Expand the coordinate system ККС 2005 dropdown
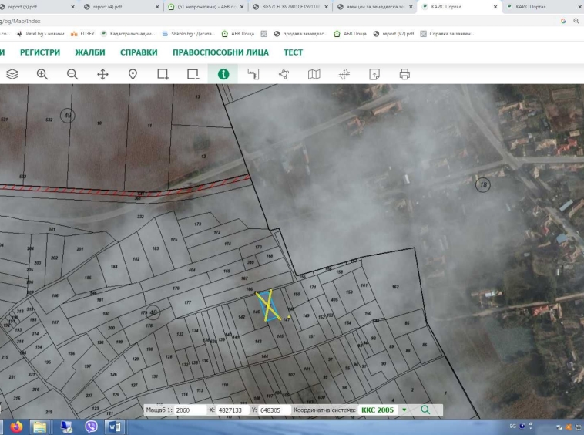Image resolution: width=584 pixels, height=435 pixels. pyautogui.click(x=404, y=410)
